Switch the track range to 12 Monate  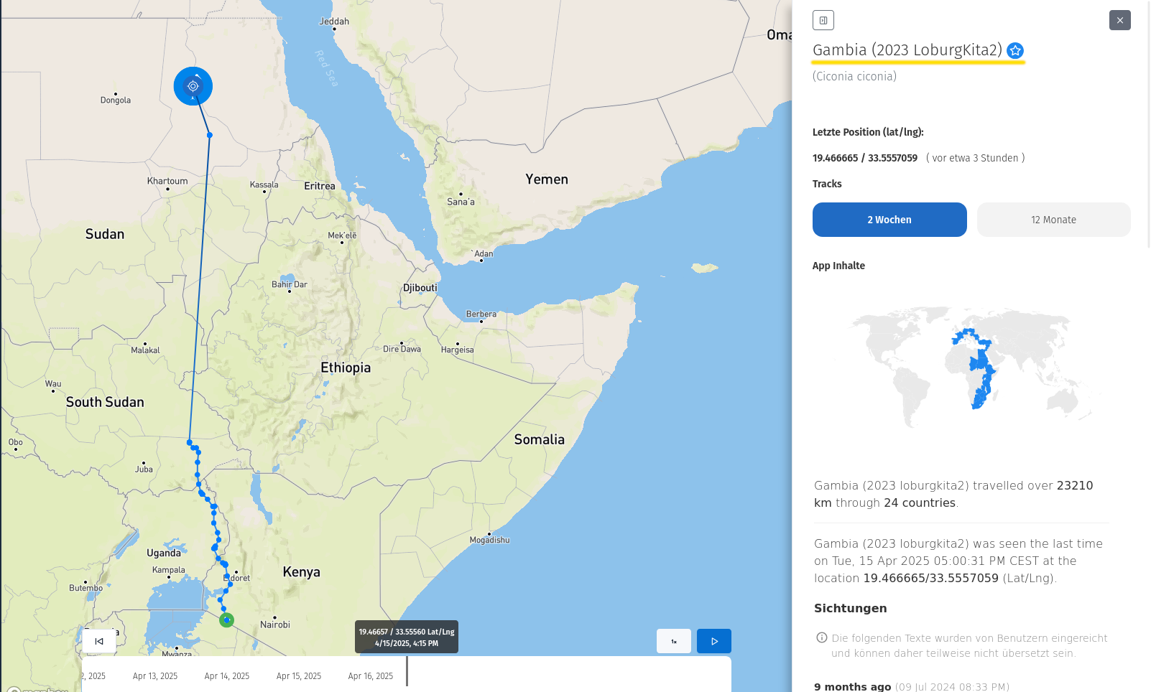pyautogui.click(x=1053, y=220)
